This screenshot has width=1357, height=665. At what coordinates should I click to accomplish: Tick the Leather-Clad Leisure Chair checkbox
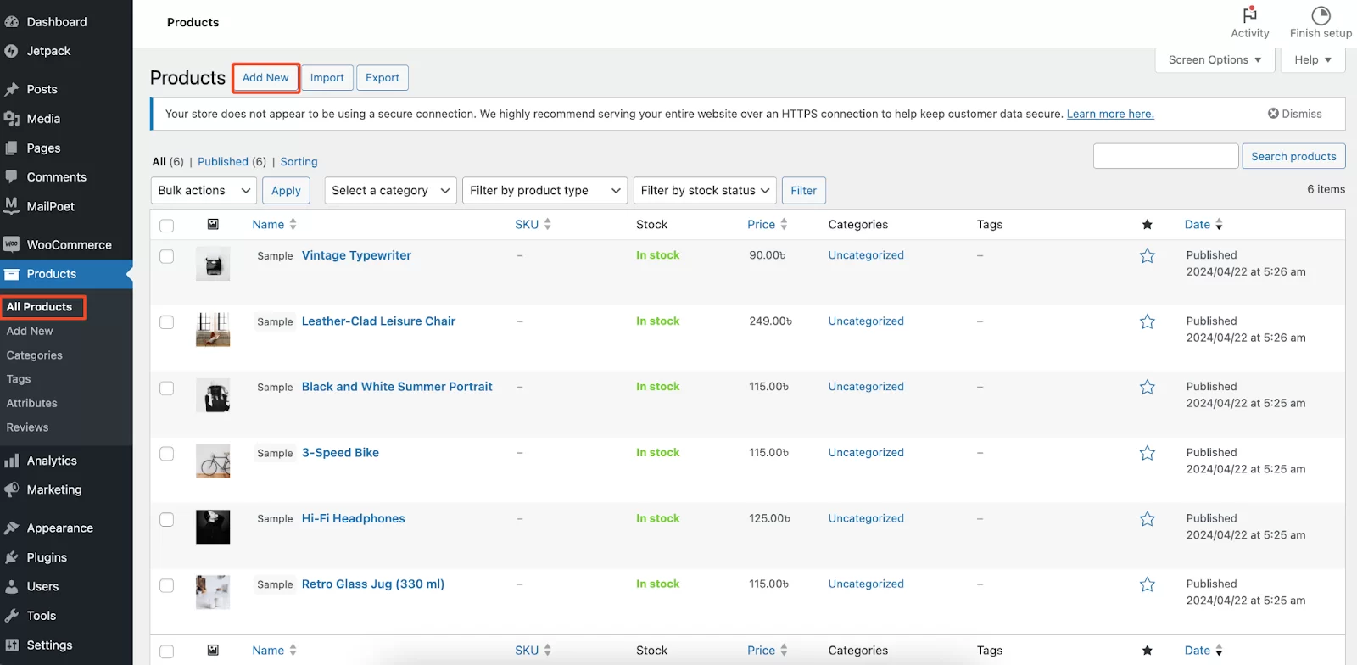(166, 322)
